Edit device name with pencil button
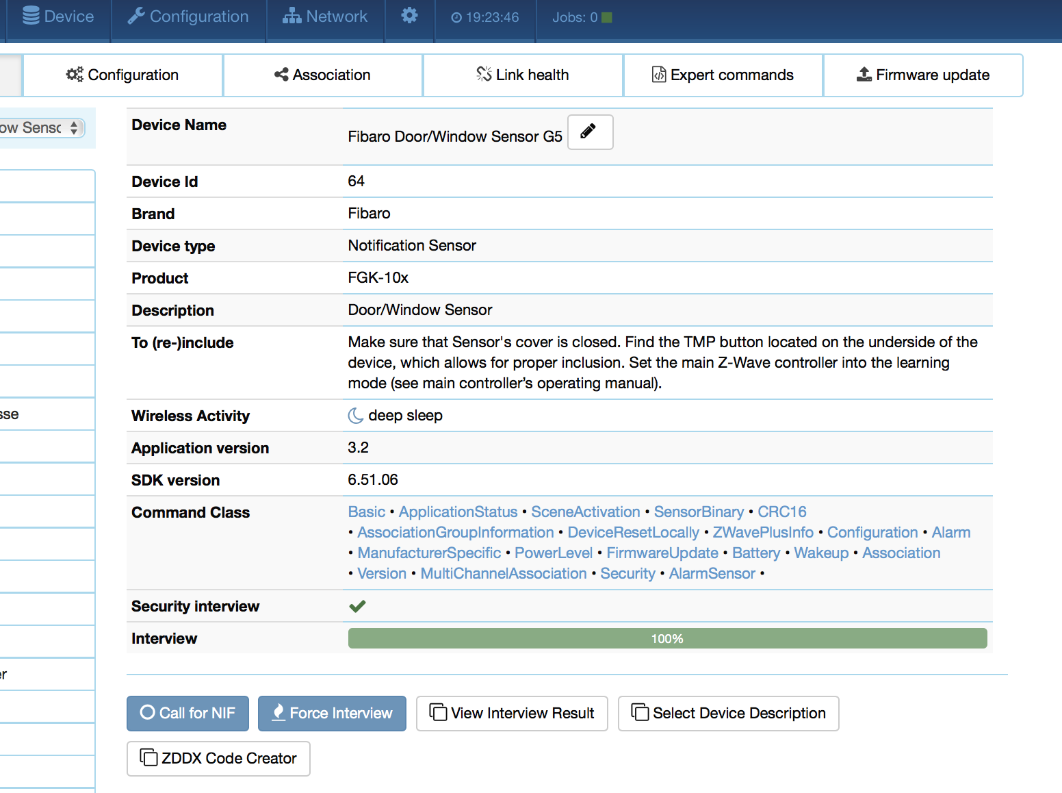 (x=590, y=131)
